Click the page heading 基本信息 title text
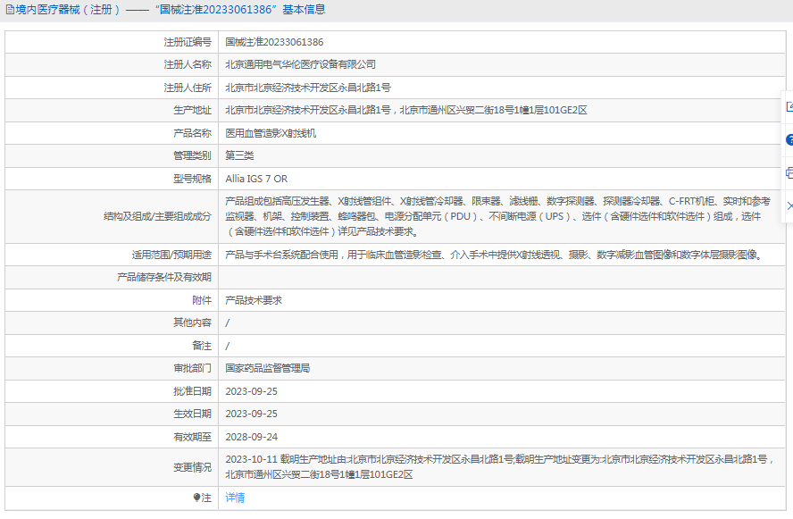 coord(304,10)
